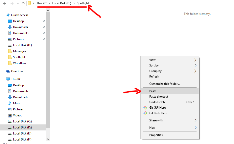Expand chevron after Local Disk (D:) breadcrumb
The image size is (234, 144).
click(74, 3)
